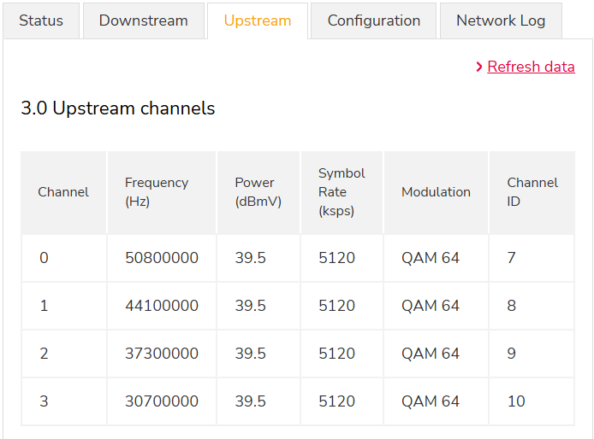Screen dimensions: 594x439
Task: Click Channel ID value 10
Action: point(516,401)
